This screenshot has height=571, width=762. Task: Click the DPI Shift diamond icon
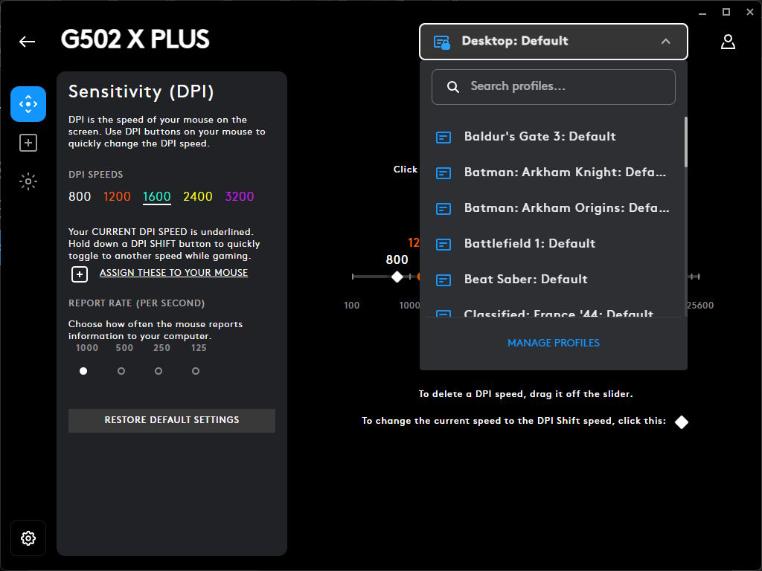pos(682,422)
